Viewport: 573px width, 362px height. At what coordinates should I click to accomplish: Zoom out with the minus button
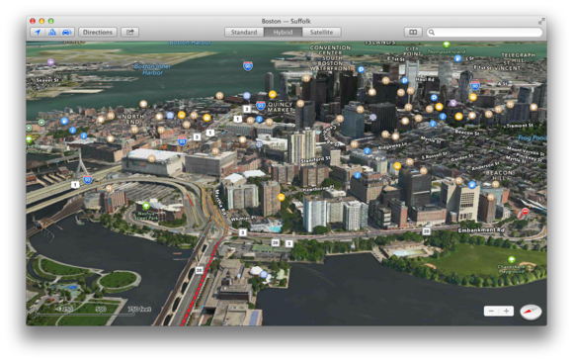pyautogui.click(x=492, y=312)
